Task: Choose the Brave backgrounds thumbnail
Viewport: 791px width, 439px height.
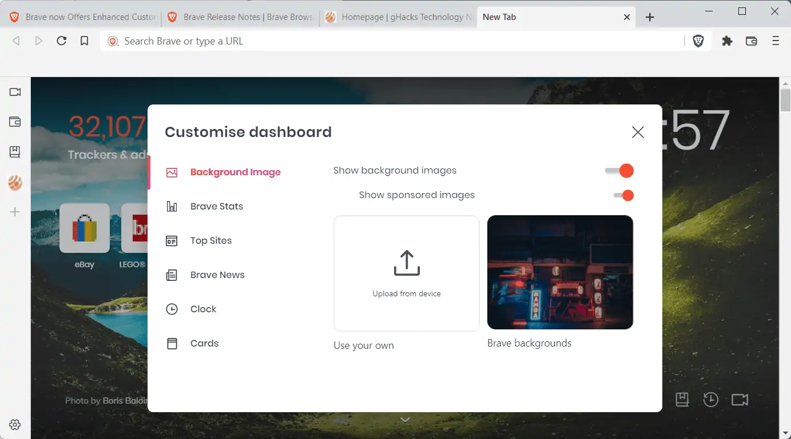Action: (x=560, y=272)
